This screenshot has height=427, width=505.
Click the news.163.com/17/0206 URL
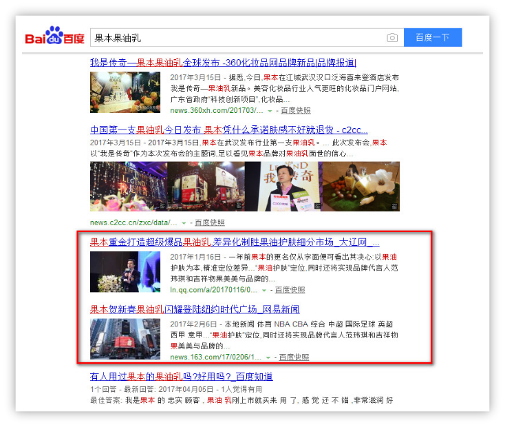tap(215, 357)
